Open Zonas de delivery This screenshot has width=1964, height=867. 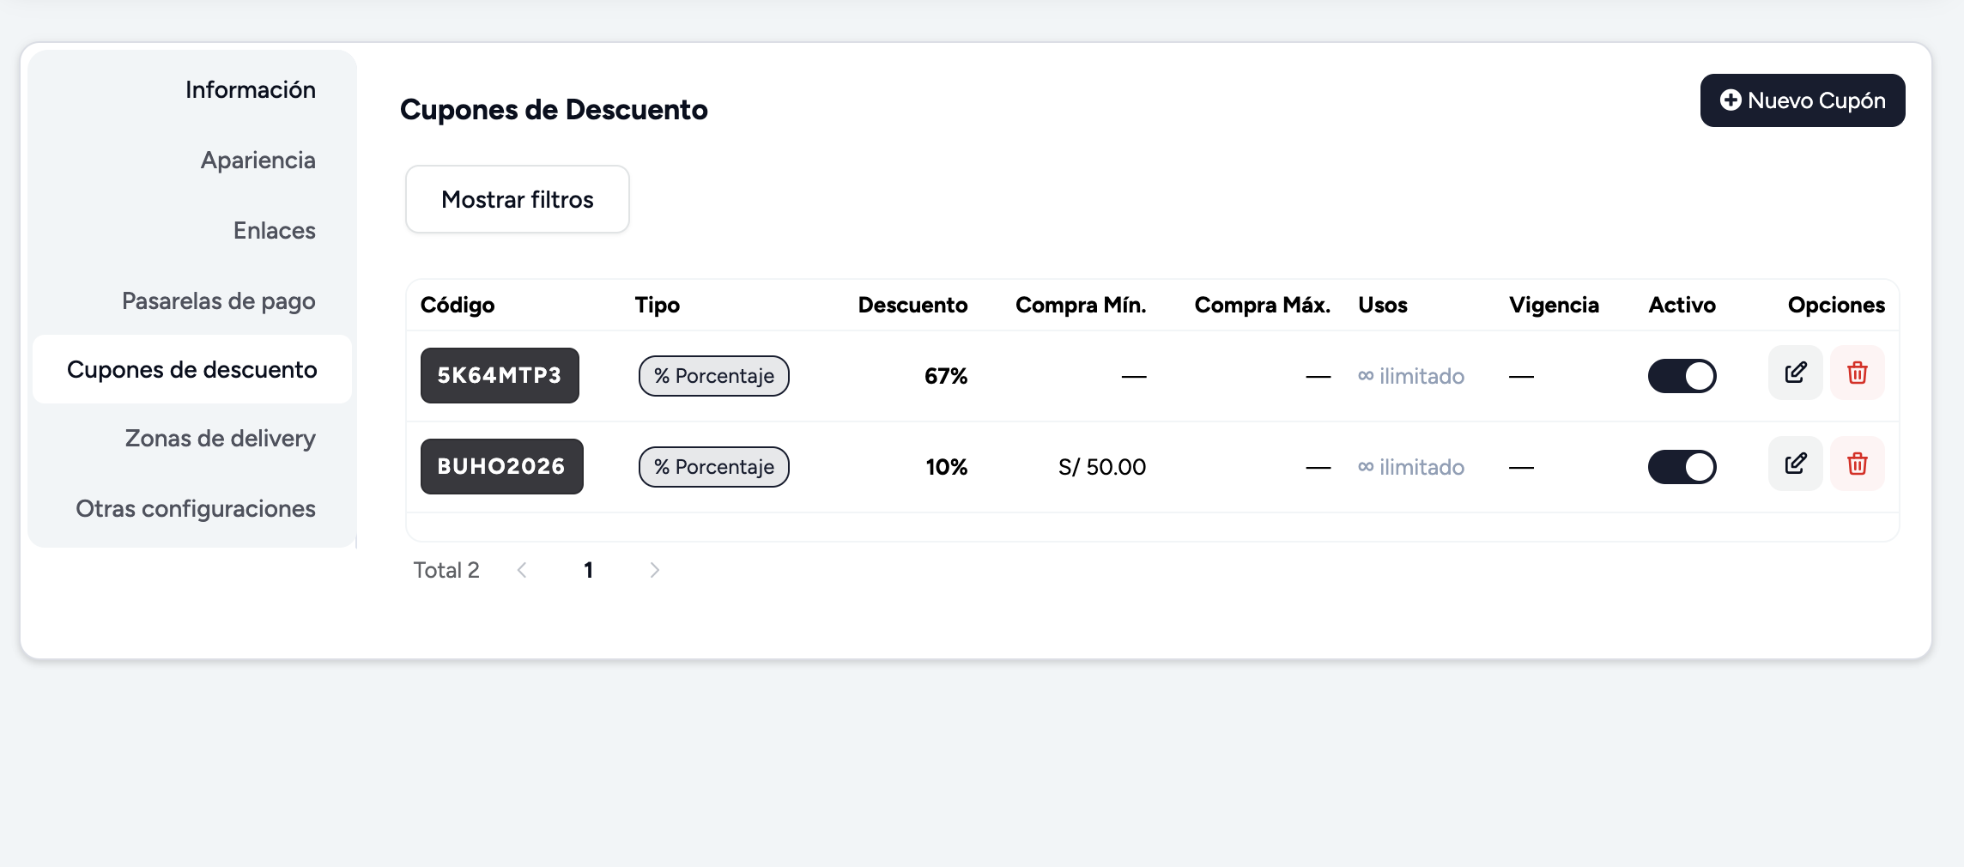coord(221,439)
